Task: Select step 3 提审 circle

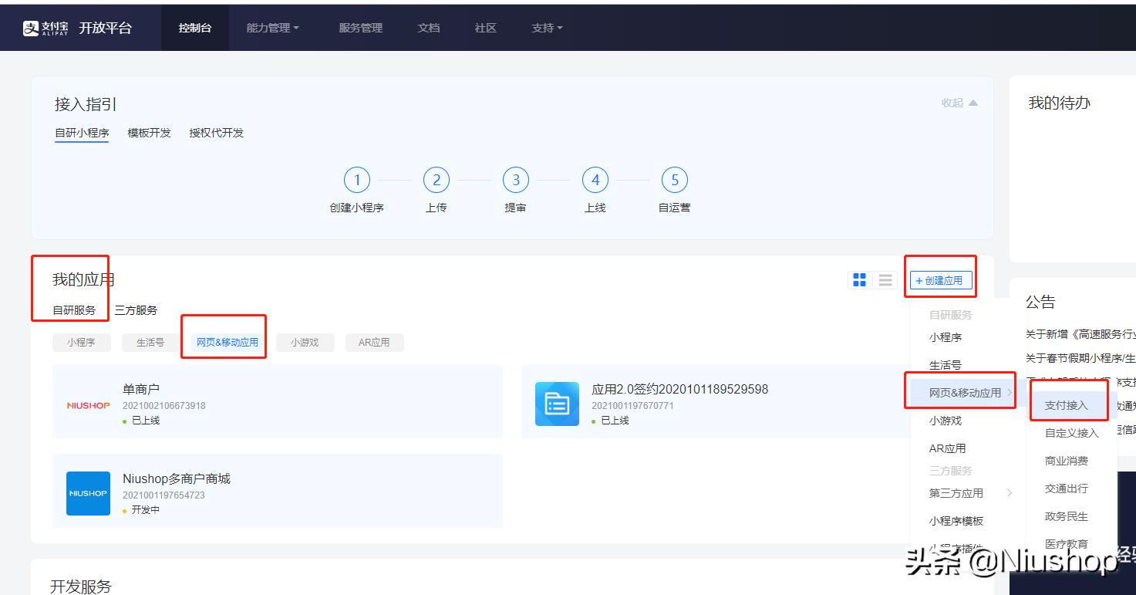Action: [515, 179]
